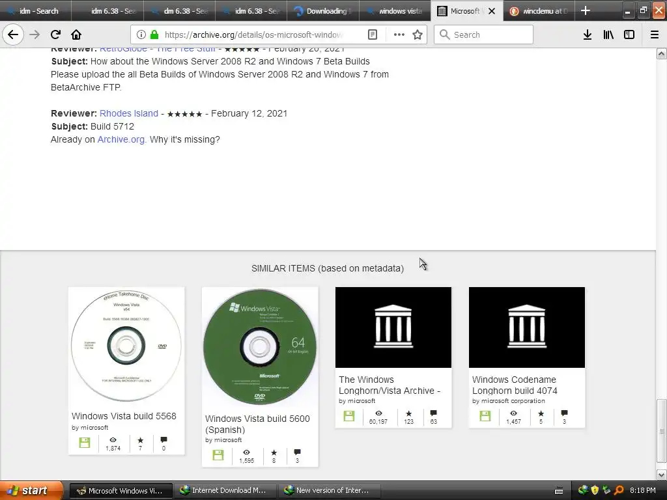Go back with the browser back arrow
This screenshot has width=667, height=500.
coord(13,35)
